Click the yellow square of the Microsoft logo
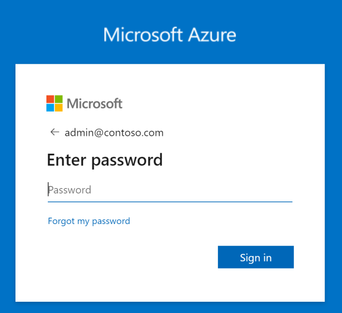Viewport: 342px width, 313px height. (59, 107)
